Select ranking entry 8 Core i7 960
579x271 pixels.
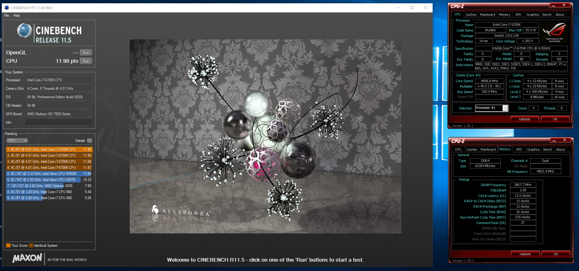49,192
